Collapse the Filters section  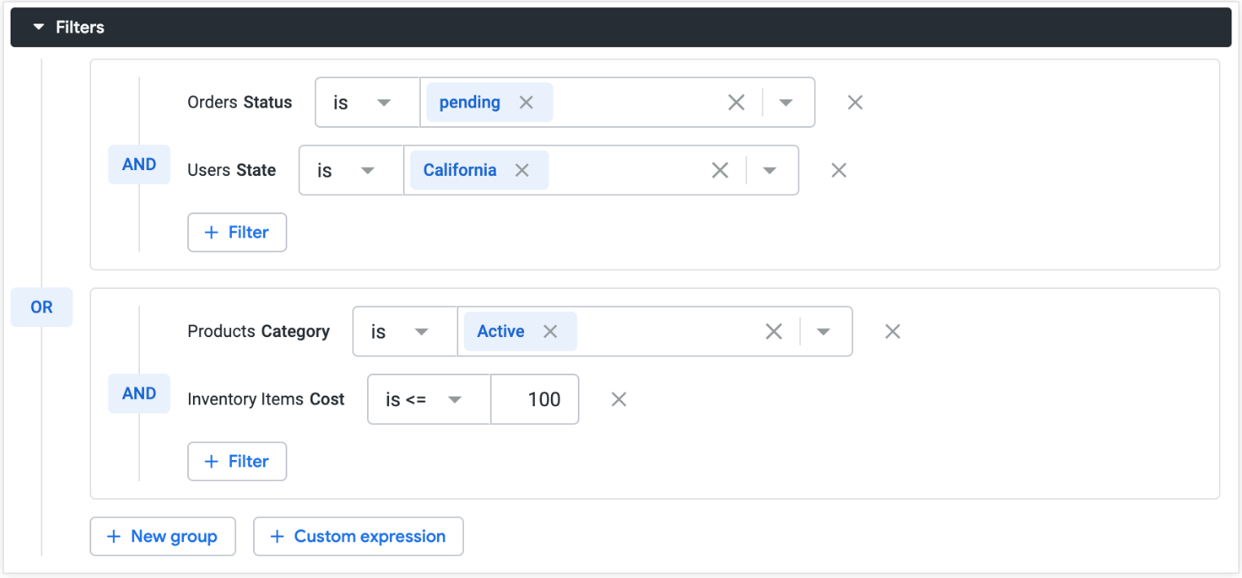38,26
